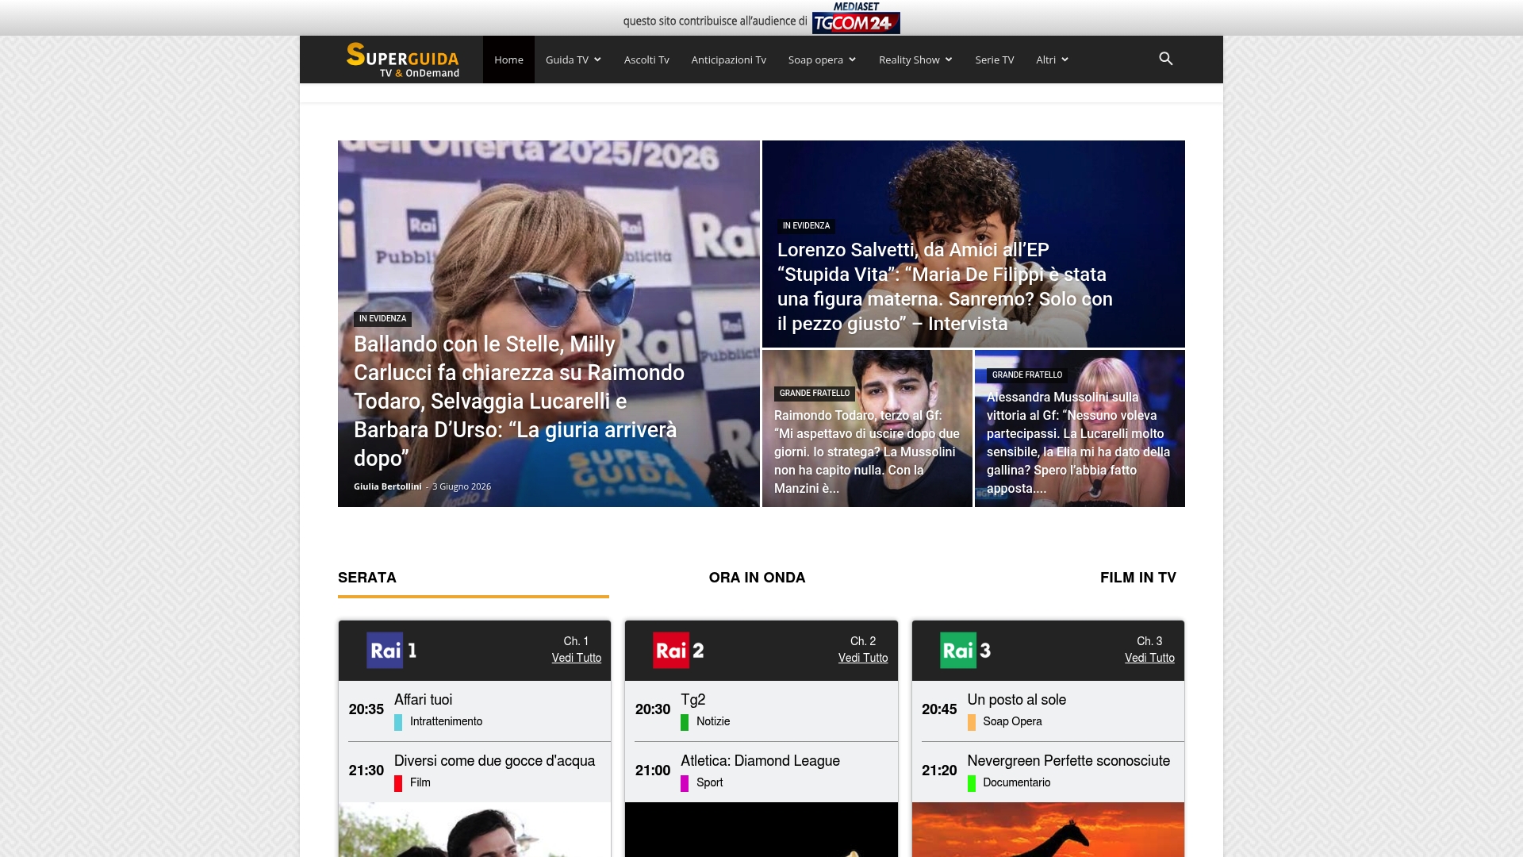Open the Serie TV menu item
Viewport: 1523px width, 857px height.
994,60
